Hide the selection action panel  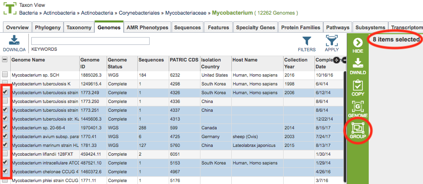point(357,42)
